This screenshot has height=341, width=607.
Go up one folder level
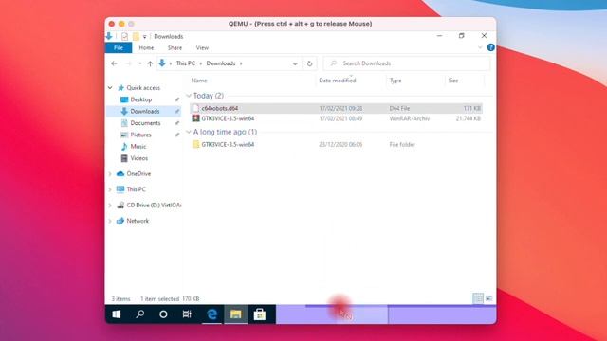point(150,63)
